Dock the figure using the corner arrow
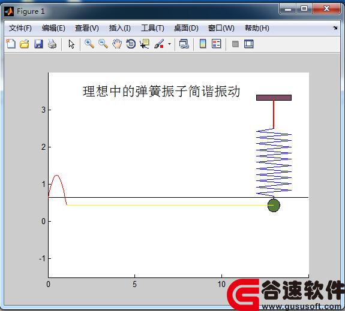The height and width of the screenshot is (311, 345). [x=335, y=28]
